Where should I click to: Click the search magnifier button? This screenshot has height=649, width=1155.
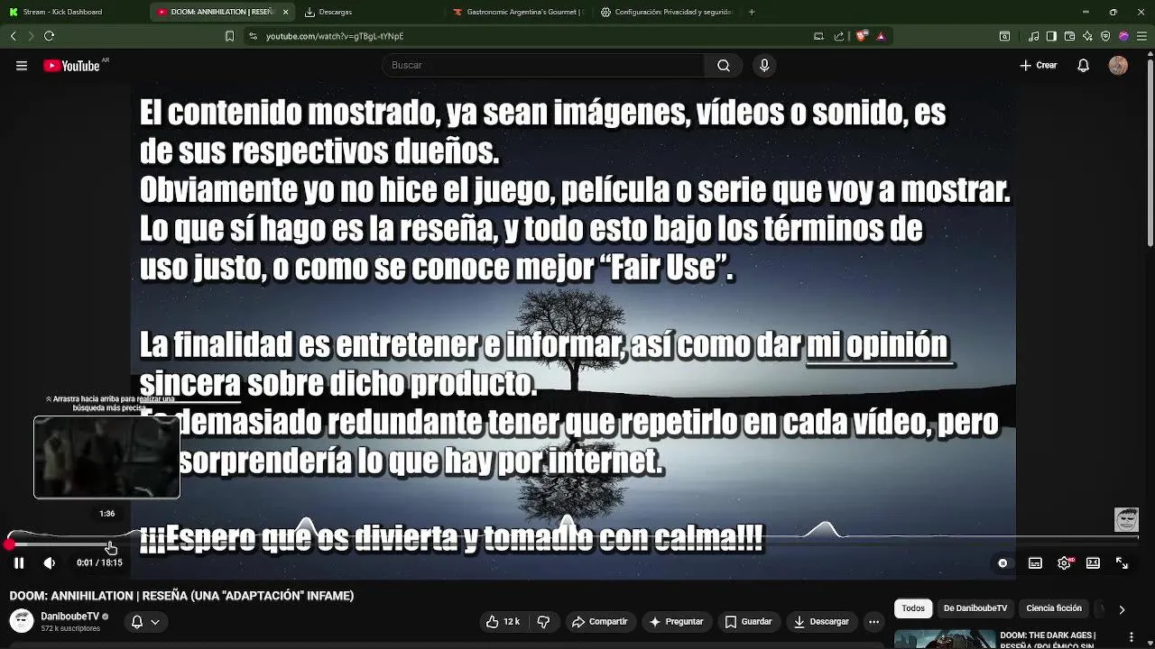tap(724, 65)
